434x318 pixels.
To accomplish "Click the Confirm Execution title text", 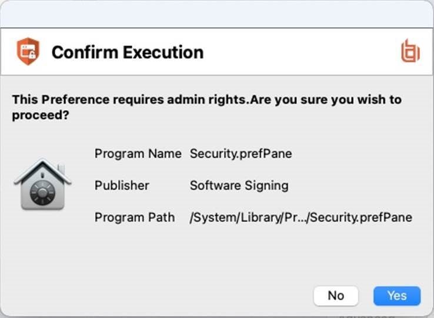I will coord(127,52).
